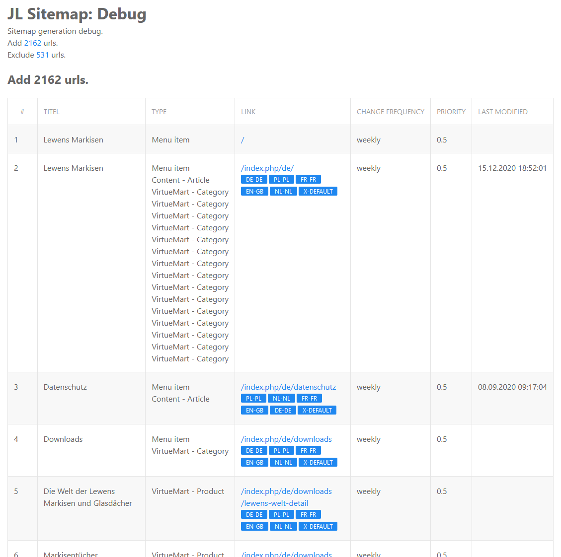Choose the NL-NL badge in the Downloads row
This screenshot has width=561, height=557.
point(283,463)
